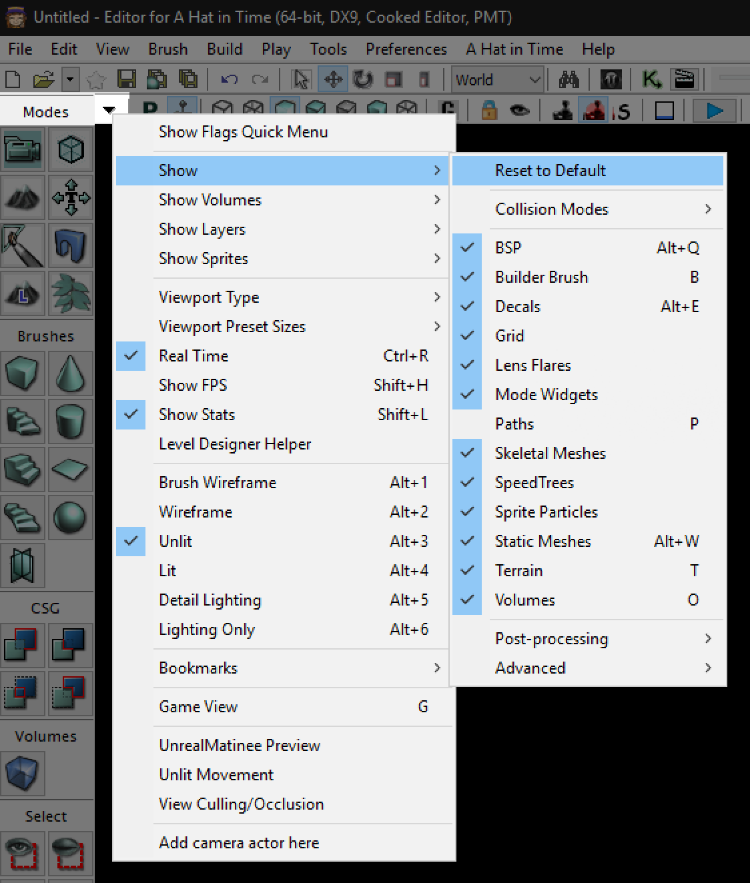
Task: Select Lit view mode
Action: 284,570
